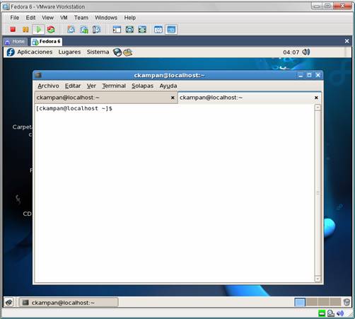The height and width of the screenshot is (319, 355).
Task: Click the Show Desktop icon in the bottom panel
Action: pos(9,302)
